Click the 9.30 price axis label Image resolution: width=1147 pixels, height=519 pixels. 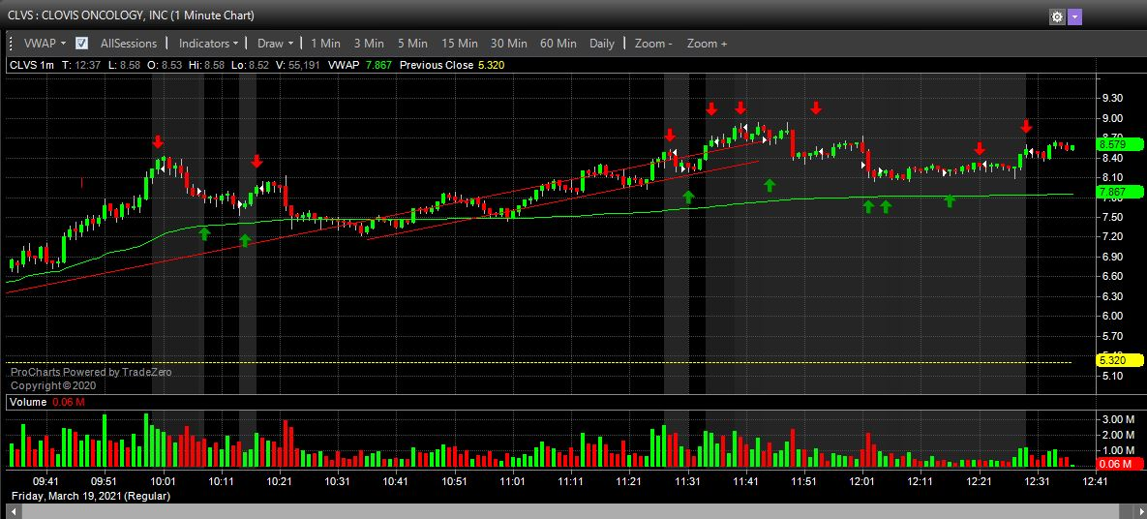tap(1112, 98)
